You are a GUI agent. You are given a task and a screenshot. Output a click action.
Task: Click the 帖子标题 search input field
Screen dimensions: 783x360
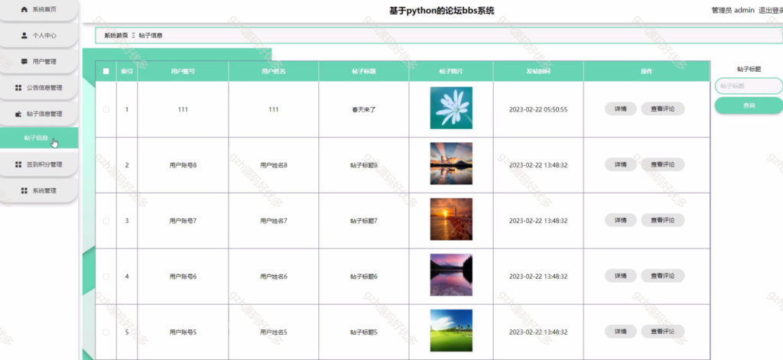click(749, 86)
